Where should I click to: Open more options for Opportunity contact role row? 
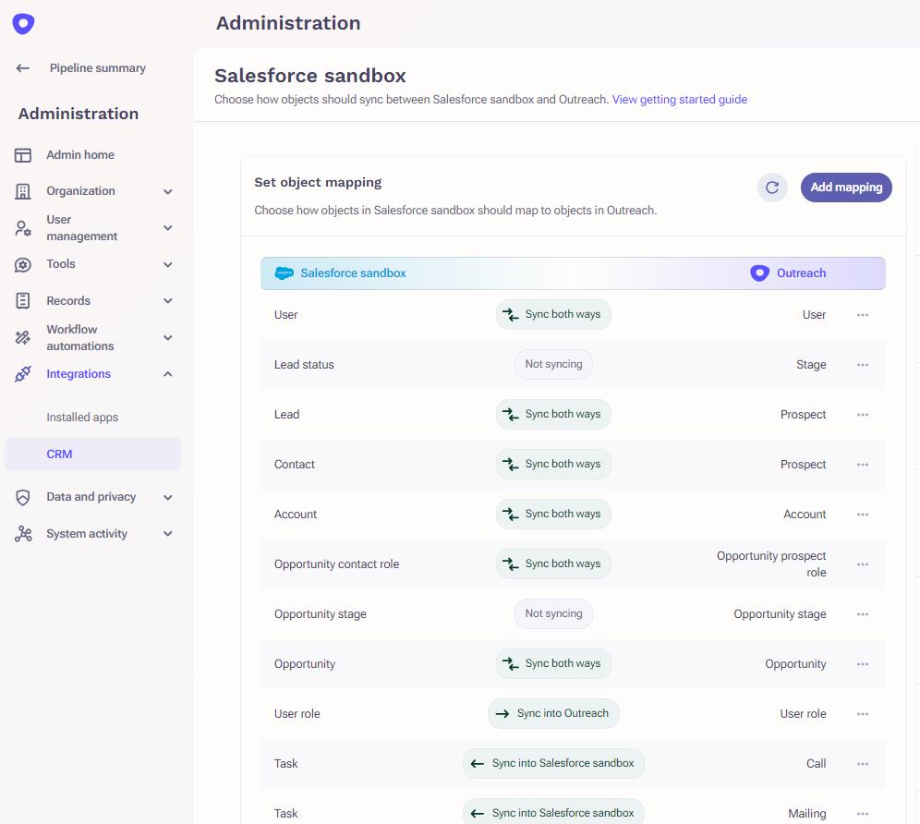[863, 564]
